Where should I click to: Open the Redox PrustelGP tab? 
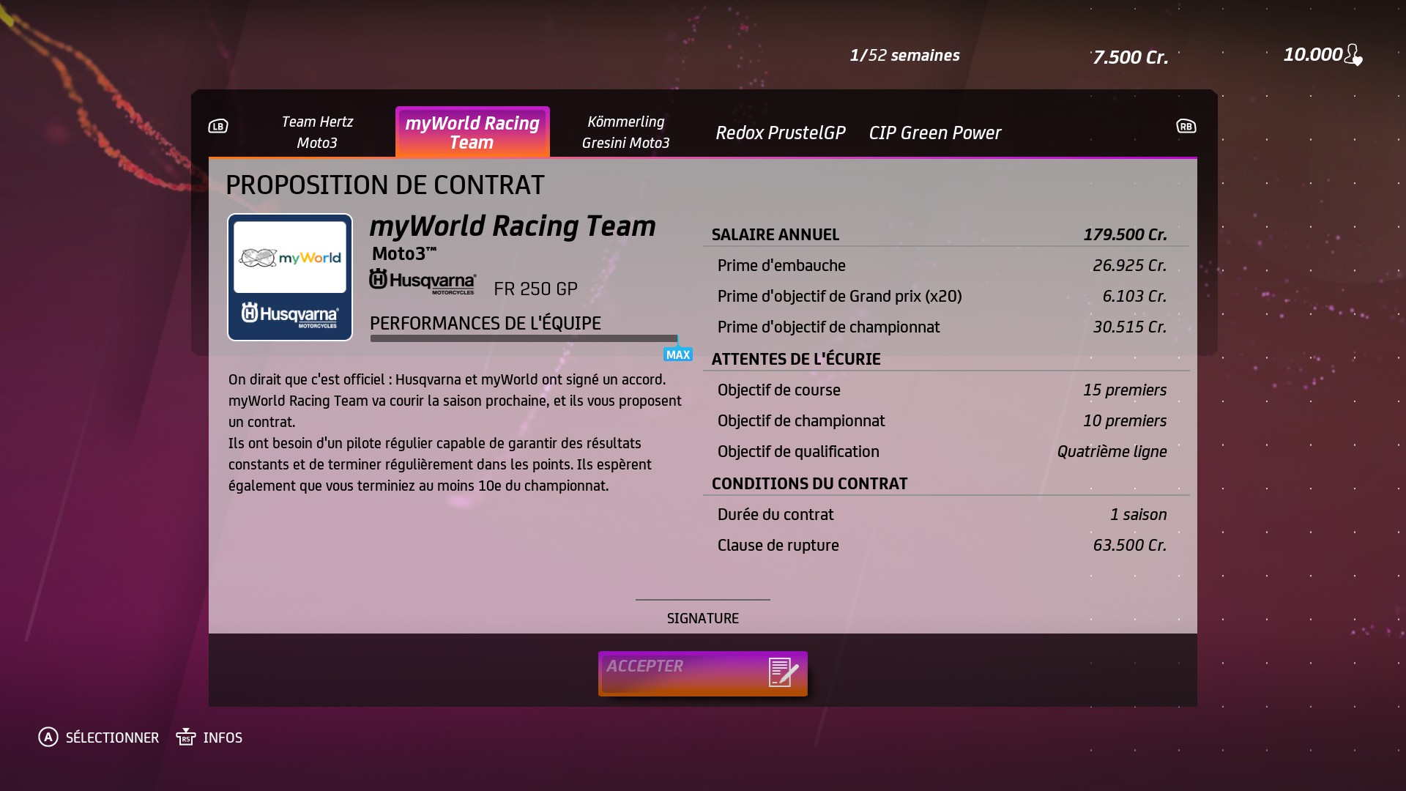pyautogui.click(x=781, y=133)
